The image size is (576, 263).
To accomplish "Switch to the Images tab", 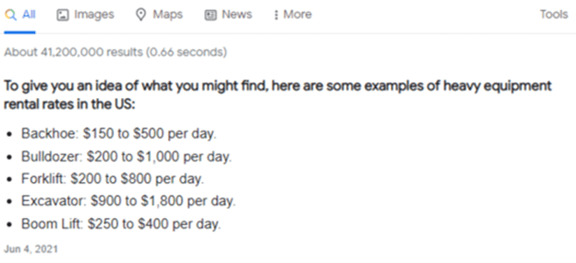I will pyautogui.click(x=94, y=15).
